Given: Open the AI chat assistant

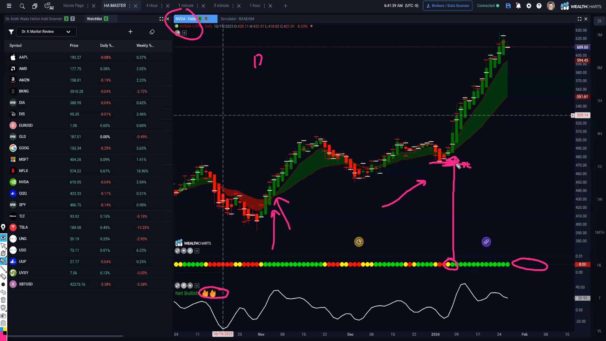Looking at the screenshot, I should (49, 6).
